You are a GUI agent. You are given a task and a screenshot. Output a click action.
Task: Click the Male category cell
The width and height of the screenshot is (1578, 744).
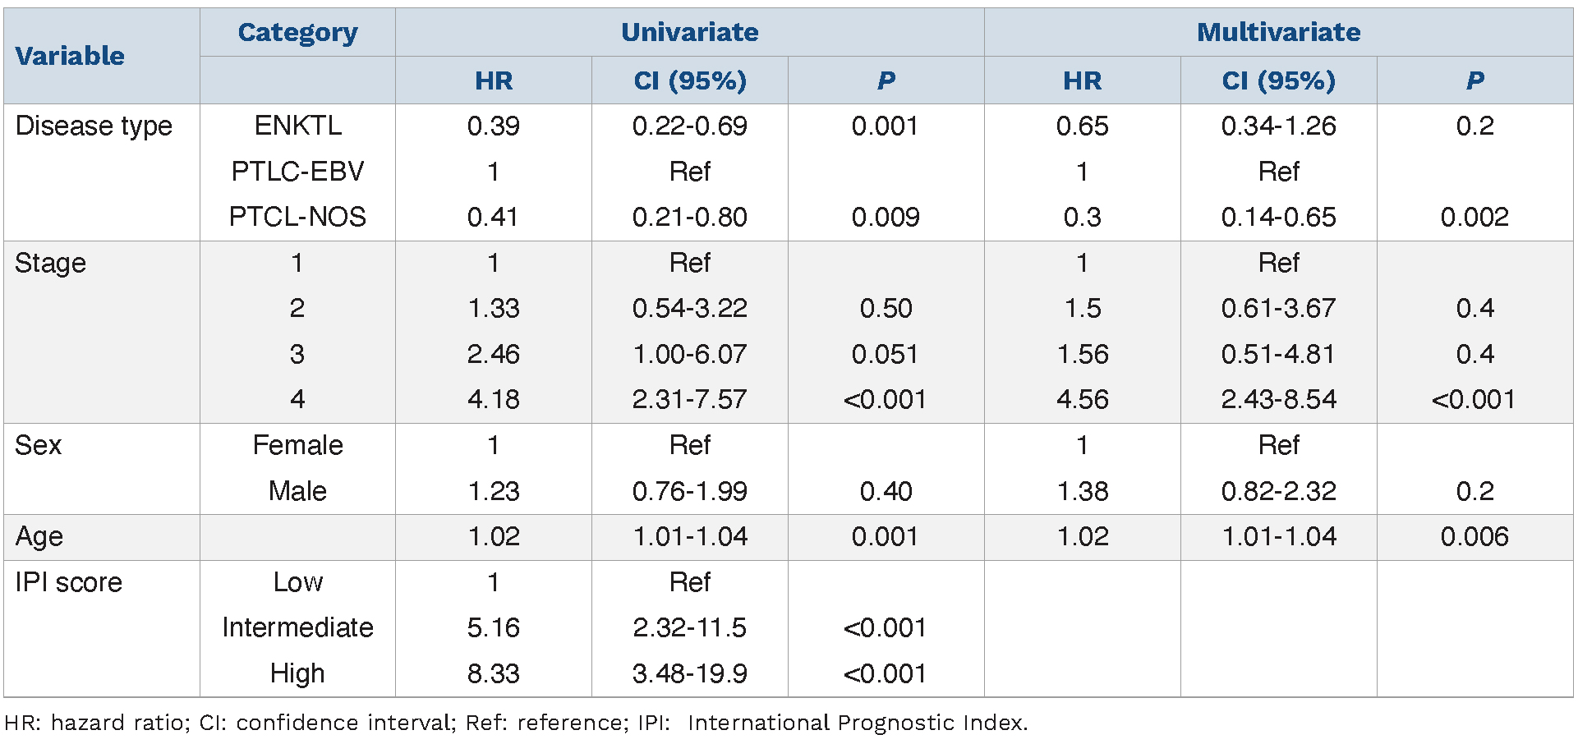point(297,491)
